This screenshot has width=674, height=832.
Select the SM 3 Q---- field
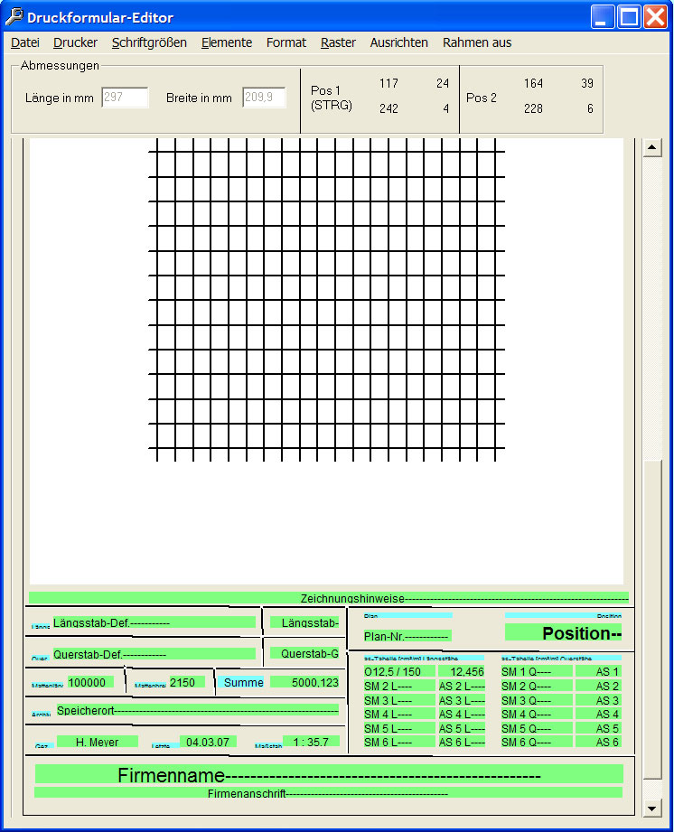[537, 700]
